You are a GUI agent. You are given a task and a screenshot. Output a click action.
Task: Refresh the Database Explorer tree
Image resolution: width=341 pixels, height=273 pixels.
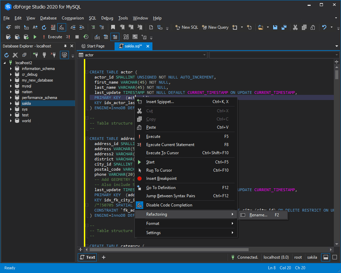coord(6,55)
